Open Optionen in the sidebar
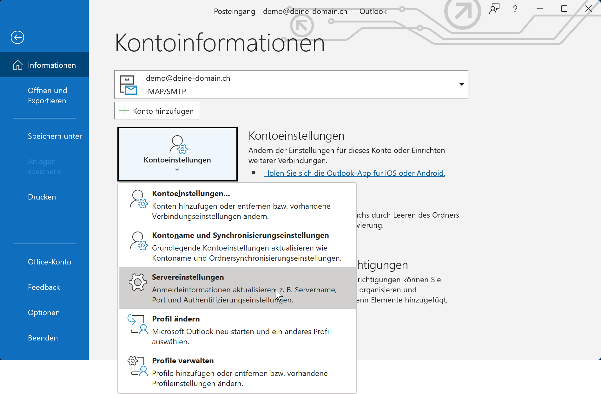This screenshot has width=601, height=394. (44, 313)
